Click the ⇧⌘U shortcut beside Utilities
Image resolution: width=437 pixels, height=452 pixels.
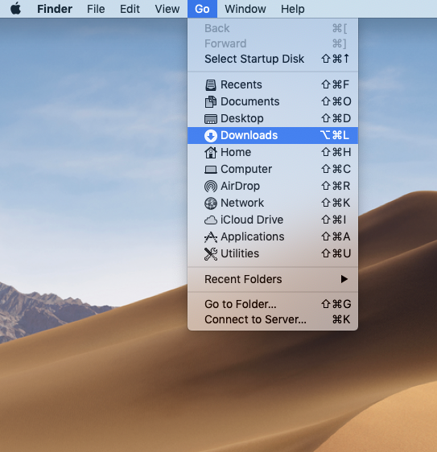tap(336, 253)
